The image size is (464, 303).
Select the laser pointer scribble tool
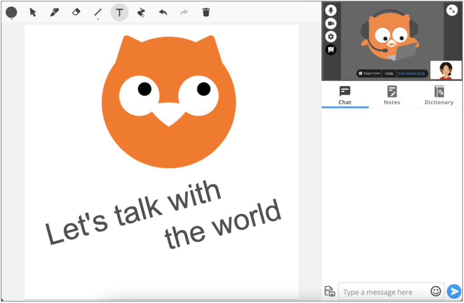click(x=141, y=12)
